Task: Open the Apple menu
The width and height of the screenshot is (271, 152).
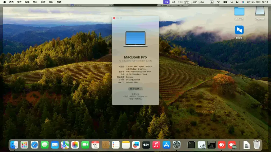Action: point(4,2)
